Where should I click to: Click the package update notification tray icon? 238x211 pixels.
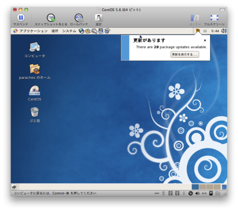click(x=198, y=31)
